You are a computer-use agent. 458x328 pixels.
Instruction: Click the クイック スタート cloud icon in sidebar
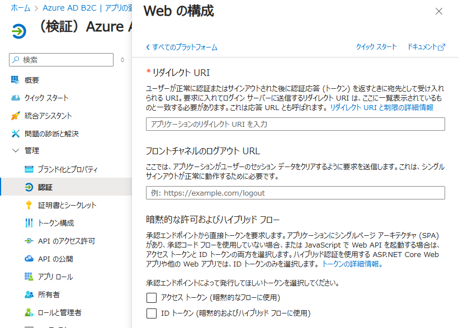click(15, 97)
